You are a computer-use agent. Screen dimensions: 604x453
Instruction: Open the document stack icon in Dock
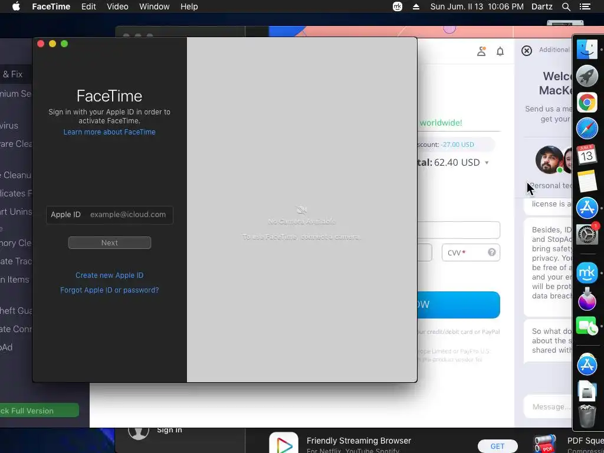pyautogui.click(x=587, y=390)
